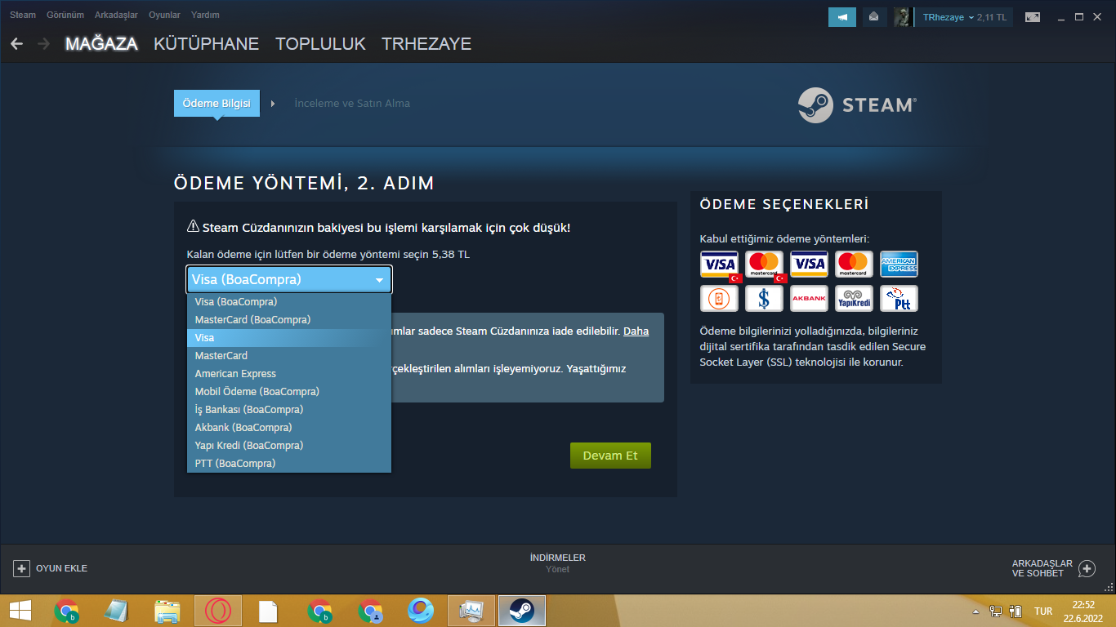This screenshot has height=627, width=1116.
Task: Click the Steam icon in the taskbar
Action: (522, 611)
